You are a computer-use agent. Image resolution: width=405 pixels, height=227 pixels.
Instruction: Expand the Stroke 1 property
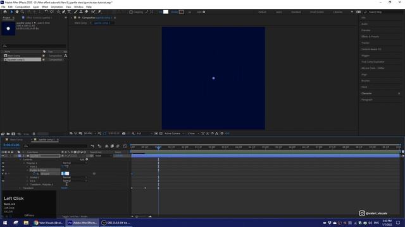tap(28, 177)
